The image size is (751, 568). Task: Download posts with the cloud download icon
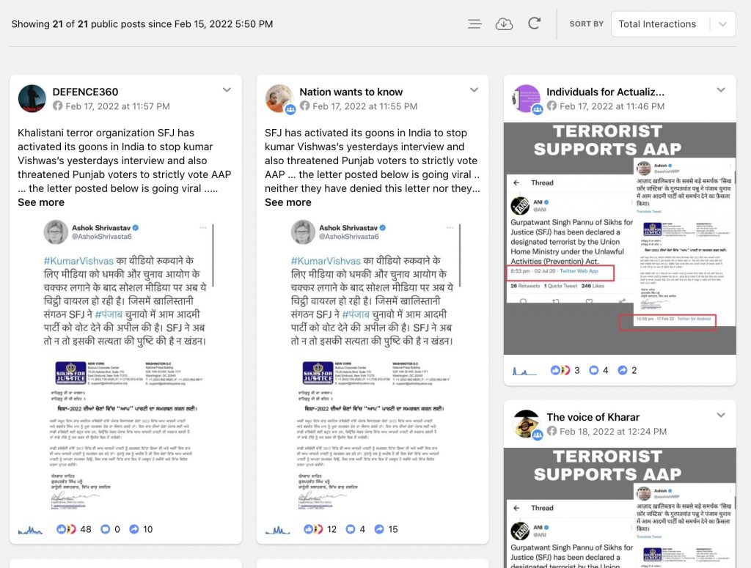[x=504, y=24]
